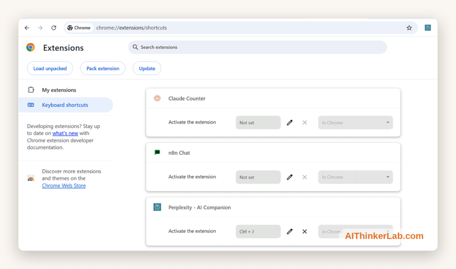This screenshot has width=456, height=269.
Task: Clear the Perplexity Ctrl + J shortcut
Action: point(305,232)
